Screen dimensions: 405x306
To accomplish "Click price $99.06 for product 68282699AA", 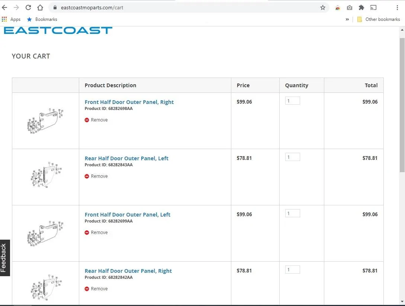I will (x=244, y=214).
